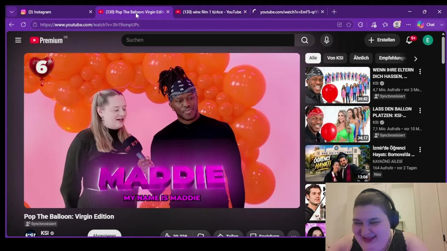Select the 'Alle' filter chip
The image size is (447, 251).
pos(313,58)
